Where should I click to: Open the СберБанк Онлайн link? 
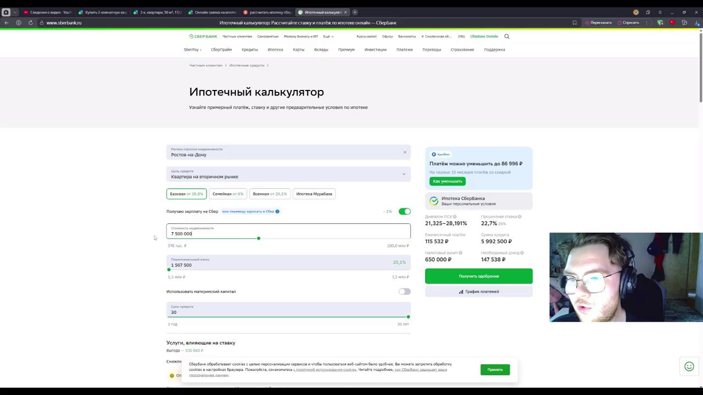pos(484,36)
